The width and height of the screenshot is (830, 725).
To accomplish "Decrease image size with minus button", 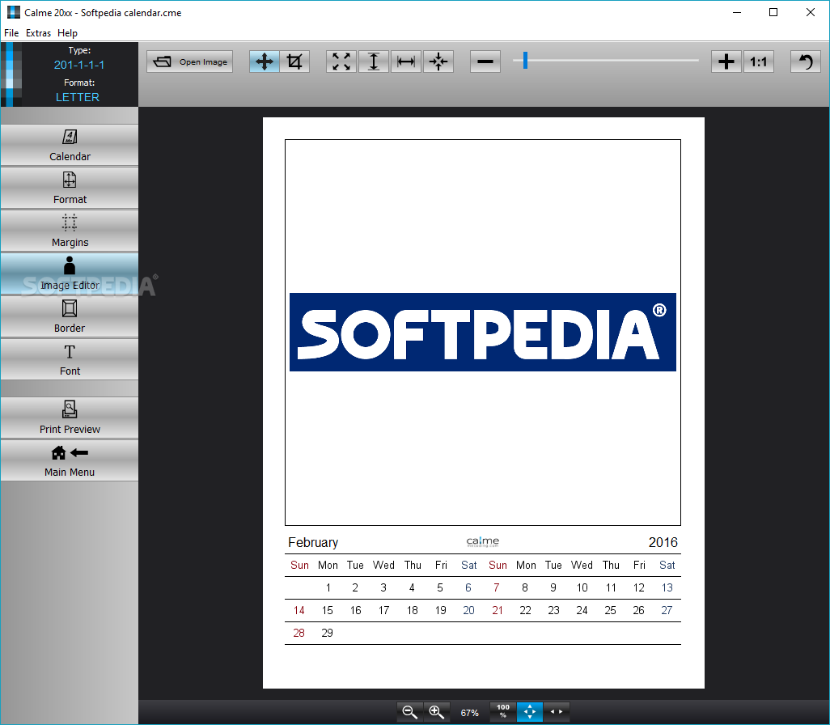I will tap(485, 61).
